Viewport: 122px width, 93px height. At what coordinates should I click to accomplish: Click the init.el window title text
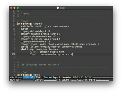(x=62, y=8)
